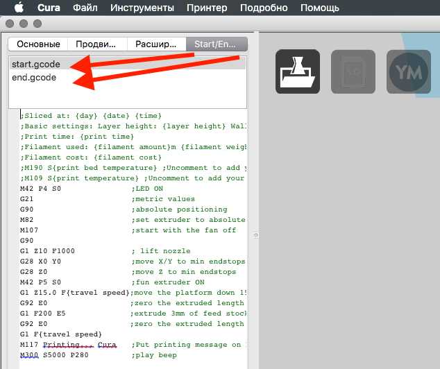Select start.gcode in the list
Screen dimensions: 440x369
(x=128, y=65)
